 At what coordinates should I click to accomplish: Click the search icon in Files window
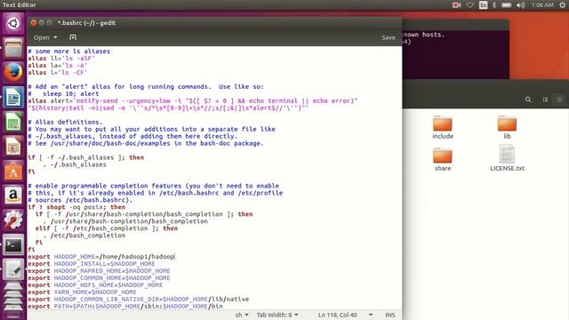coord(528,100)
